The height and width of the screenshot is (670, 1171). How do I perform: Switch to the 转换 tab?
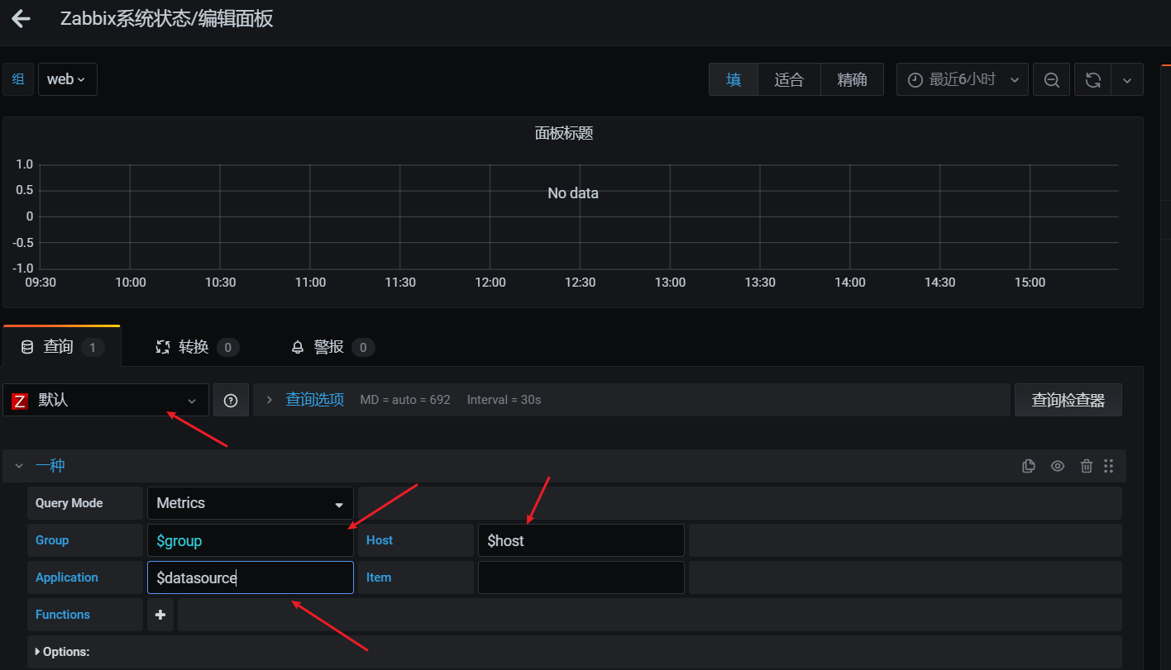(x=198, y=347)
